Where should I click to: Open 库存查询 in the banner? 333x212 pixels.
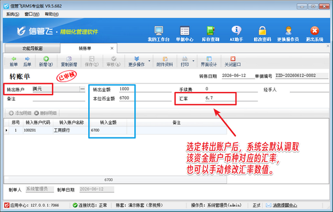(x=210, y=33)
